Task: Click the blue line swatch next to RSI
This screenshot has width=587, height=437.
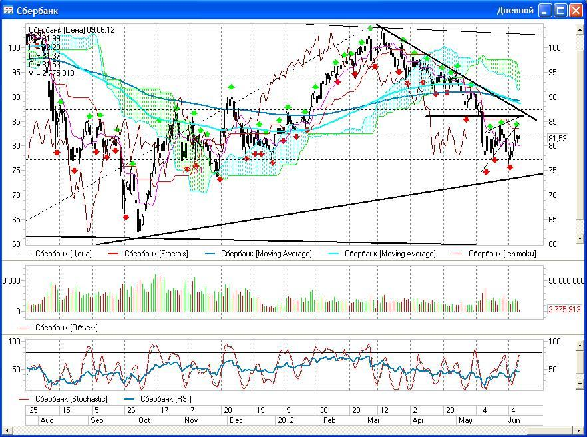Action: pos(129,399)
